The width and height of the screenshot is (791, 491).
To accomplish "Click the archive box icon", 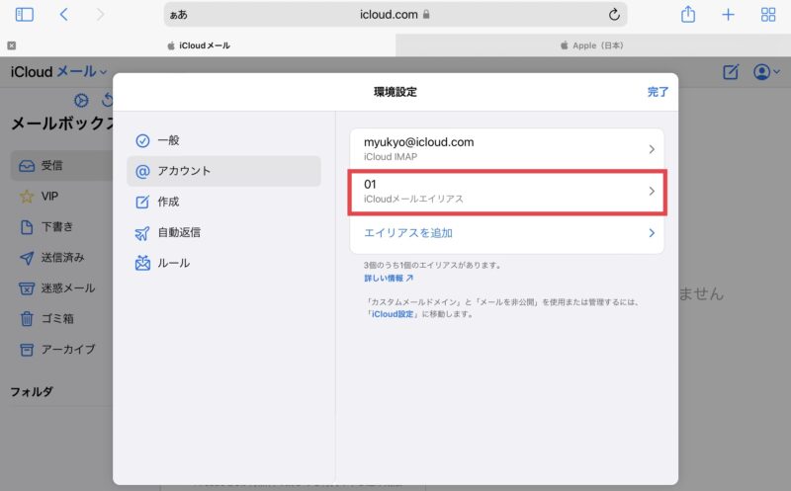I will [x=27, y=350].
